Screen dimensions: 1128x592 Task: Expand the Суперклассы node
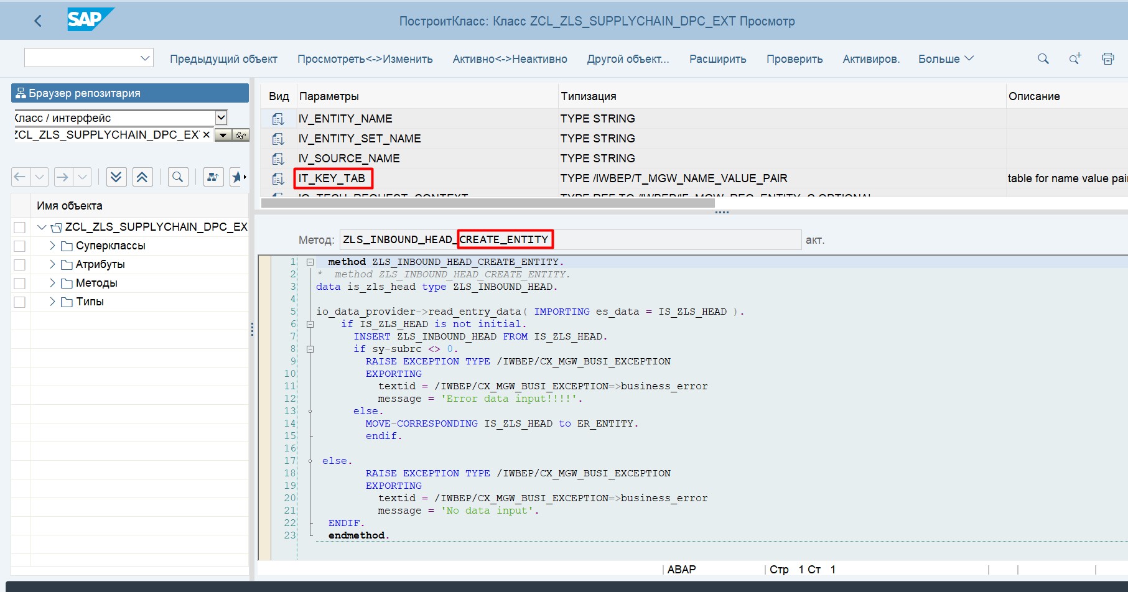[52, 246]
